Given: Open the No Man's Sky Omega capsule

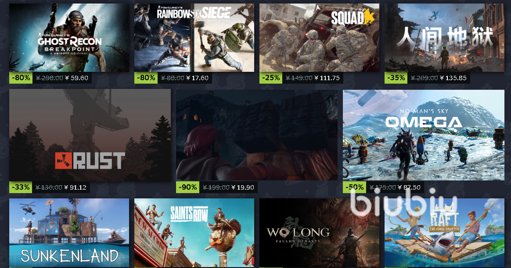Looking at the screenshot, I should tap(424, 135).
